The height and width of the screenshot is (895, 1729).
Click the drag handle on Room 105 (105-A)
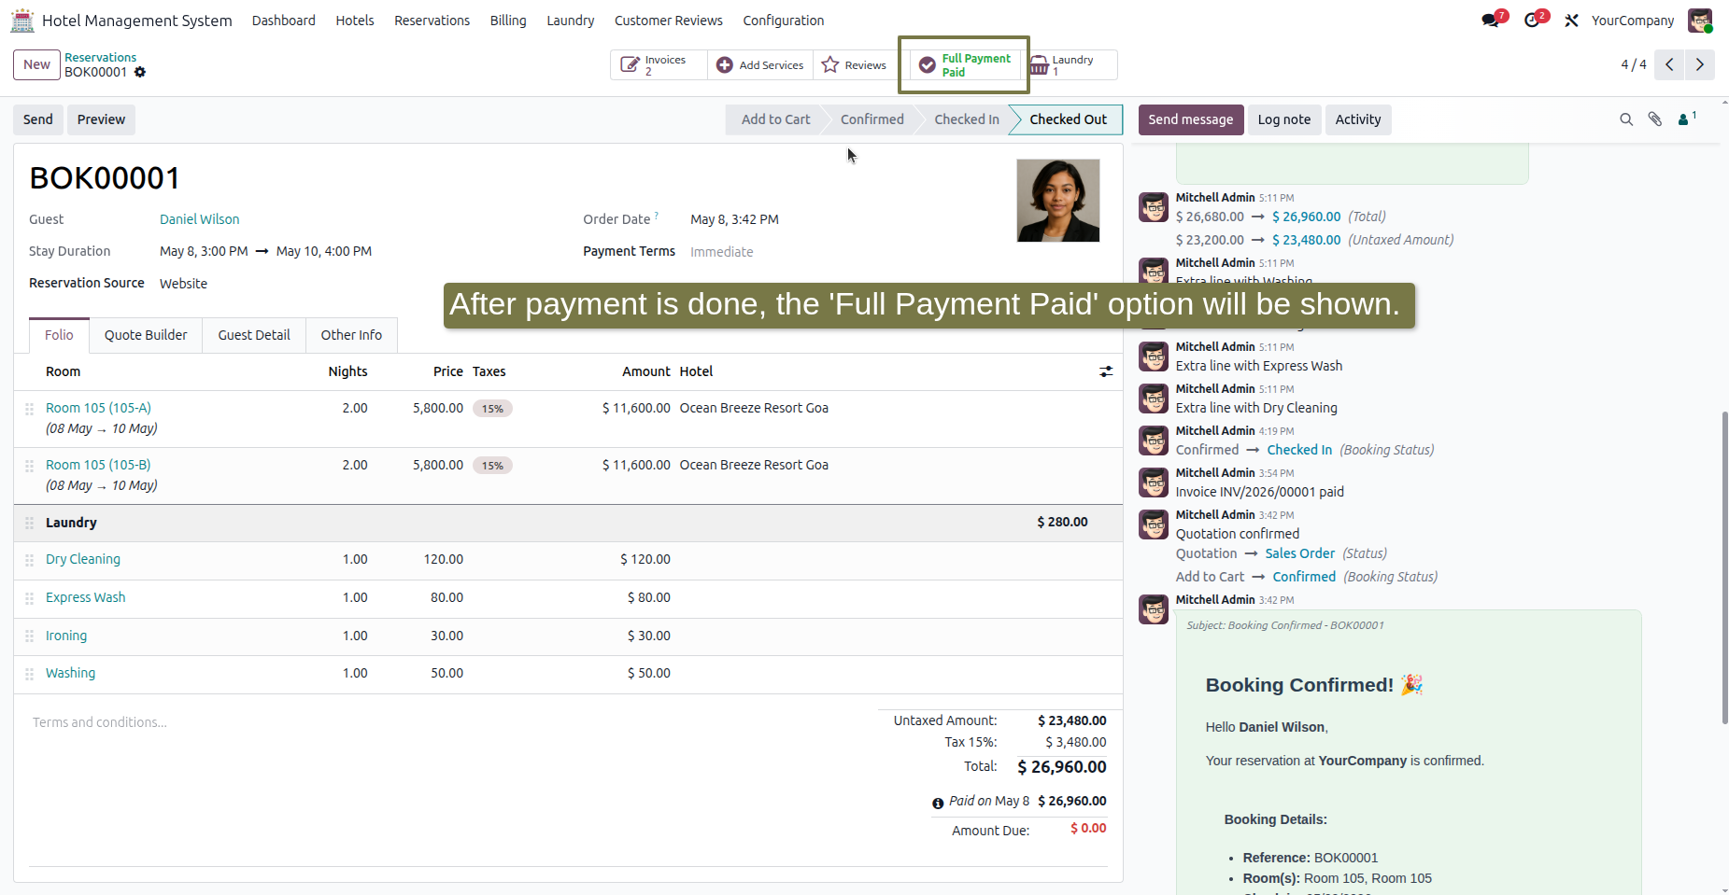click(x=30, y=409)
